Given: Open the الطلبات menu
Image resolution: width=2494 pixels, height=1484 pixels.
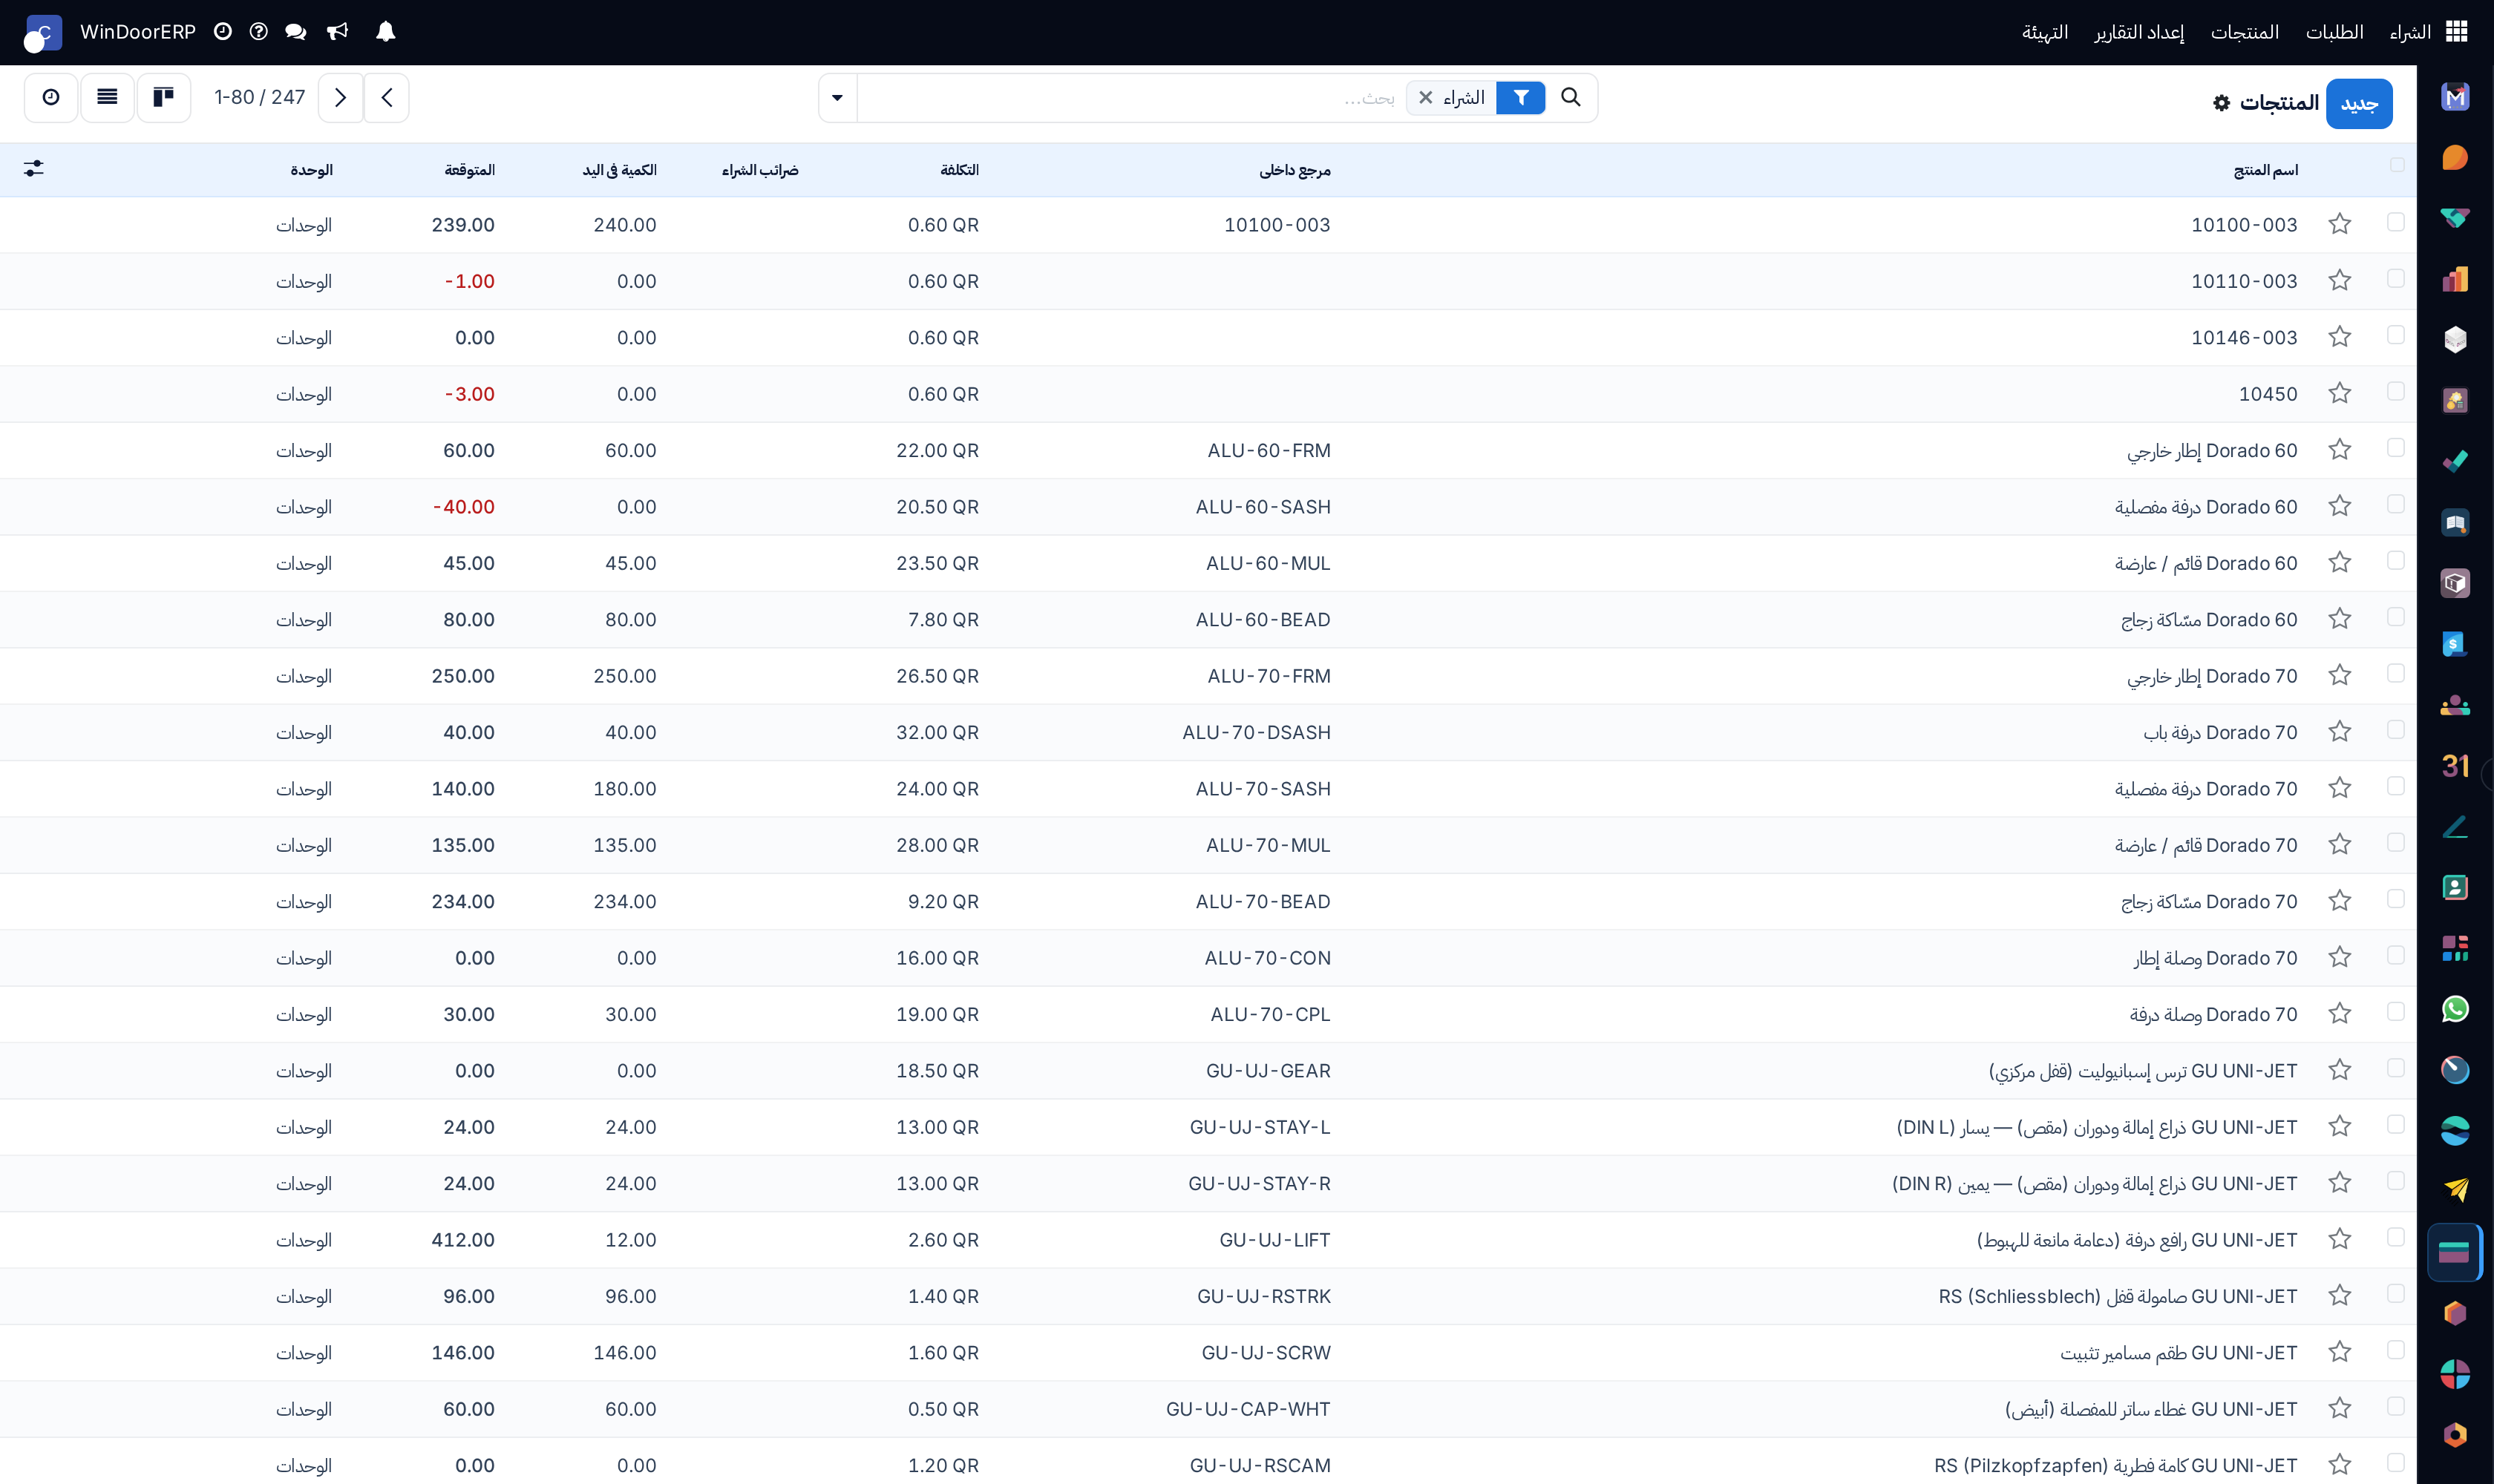Looking at the screenshot, I should click(x=2335, y=32).
